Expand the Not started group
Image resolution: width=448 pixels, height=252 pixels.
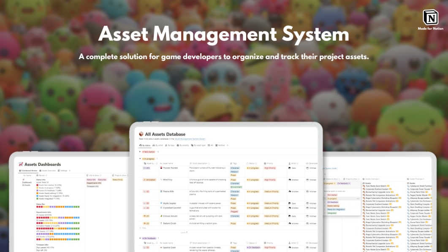pyautogui.click(x=140, y=152)
